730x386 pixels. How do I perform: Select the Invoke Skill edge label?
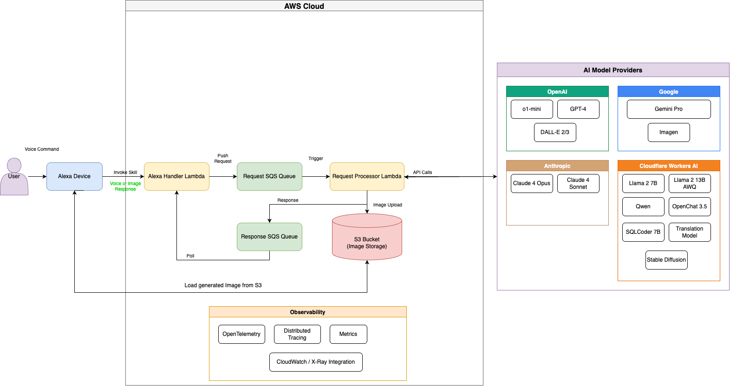(x=125, y=173)
